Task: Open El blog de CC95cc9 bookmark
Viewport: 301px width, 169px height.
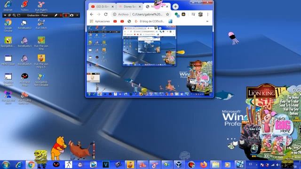Action: click(150, 21)
